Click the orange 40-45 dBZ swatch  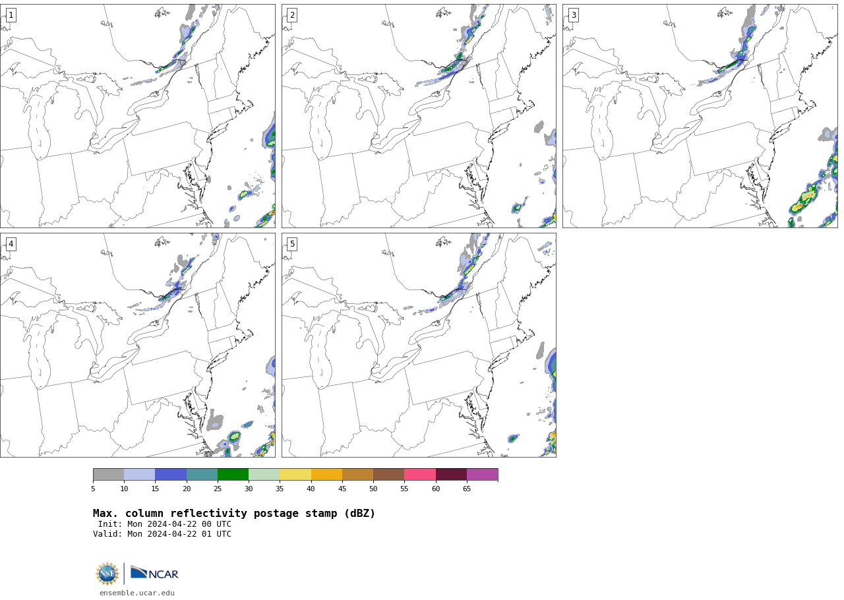pos(326,475)
